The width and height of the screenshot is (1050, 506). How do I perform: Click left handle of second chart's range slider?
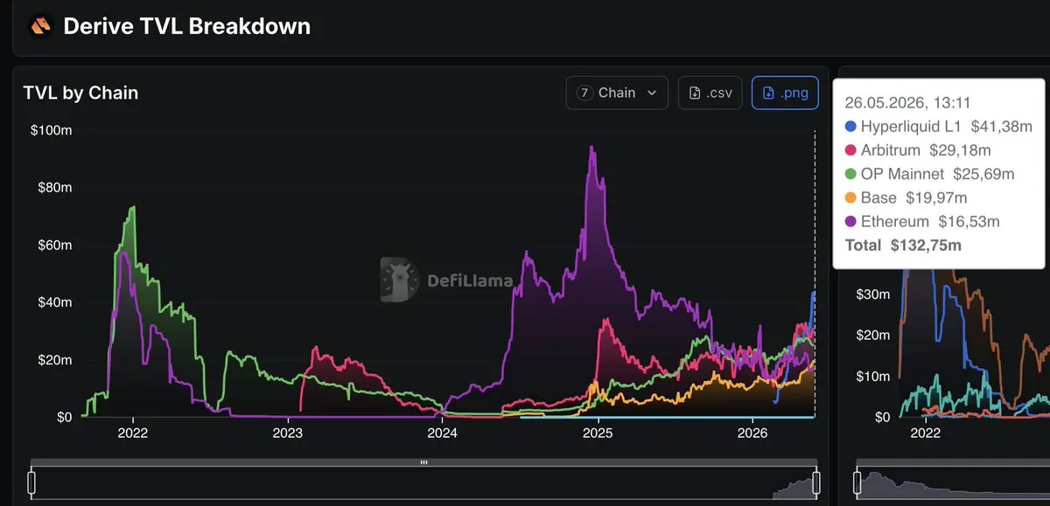pyautogui.click(x=857, y=482)
